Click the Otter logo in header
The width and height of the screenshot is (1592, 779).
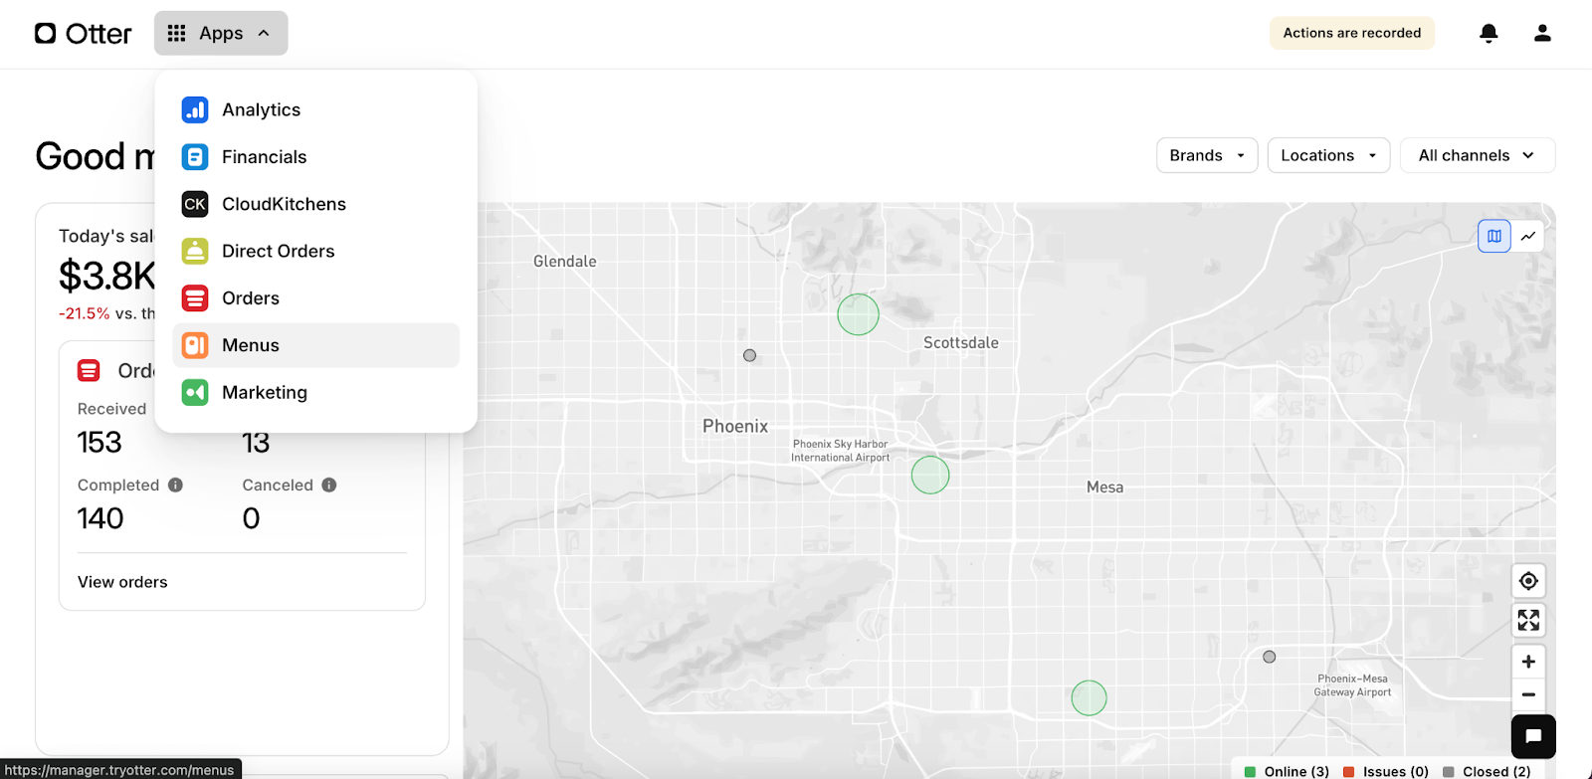pos(84,34)
